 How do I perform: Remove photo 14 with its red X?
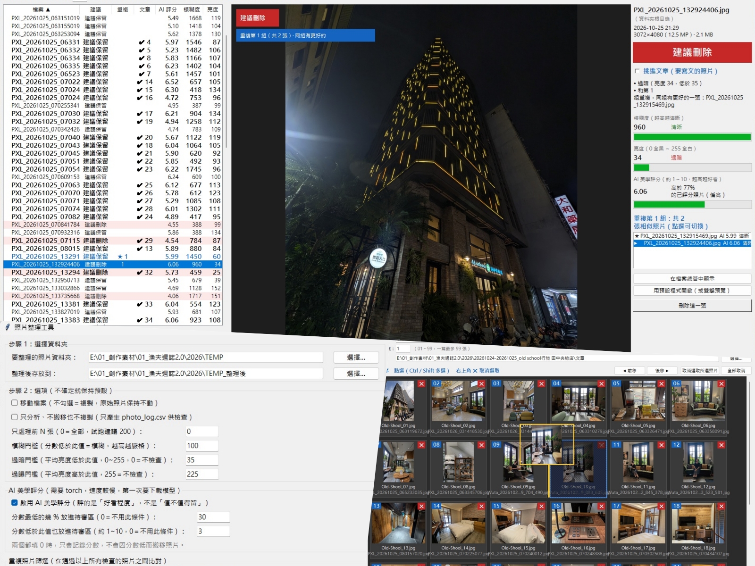[481, 506]
